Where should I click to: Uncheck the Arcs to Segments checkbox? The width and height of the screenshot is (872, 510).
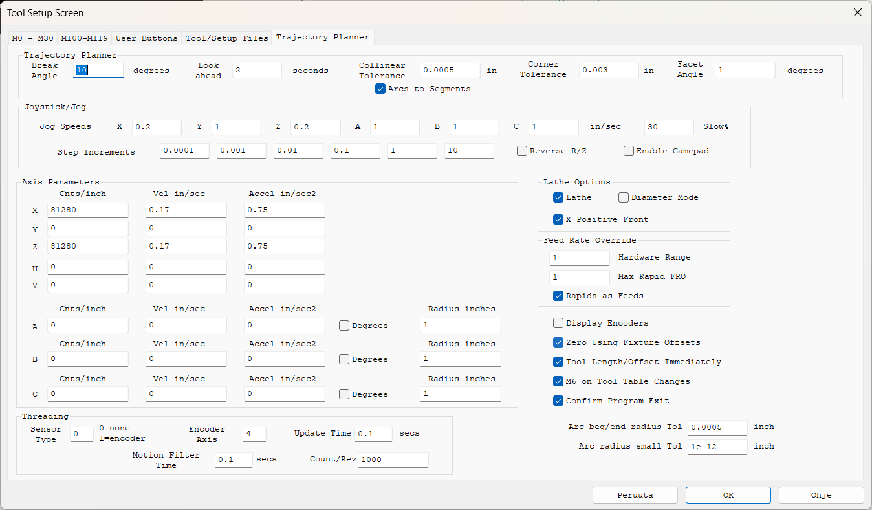pos(380,89)
